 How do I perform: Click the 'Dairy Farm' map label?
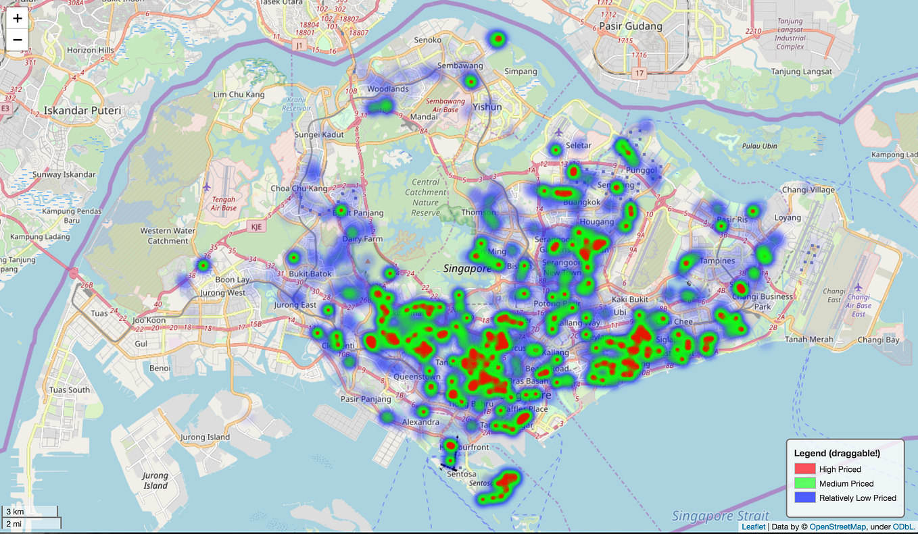pos(362,238)
